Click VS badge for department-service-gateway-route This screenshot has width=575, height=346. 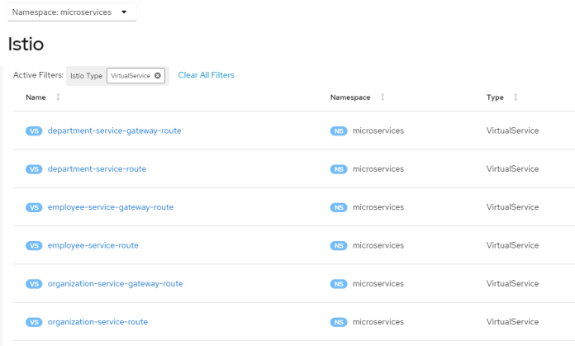pyautogui.click(x=34, y=130)
